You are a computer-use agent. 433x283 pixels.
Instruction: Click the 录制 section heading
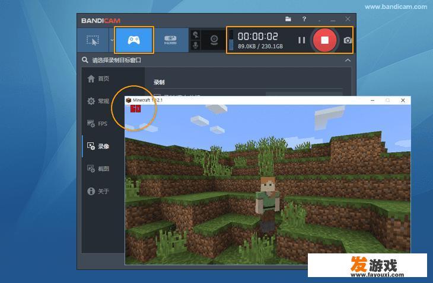[x=159, y=82]
